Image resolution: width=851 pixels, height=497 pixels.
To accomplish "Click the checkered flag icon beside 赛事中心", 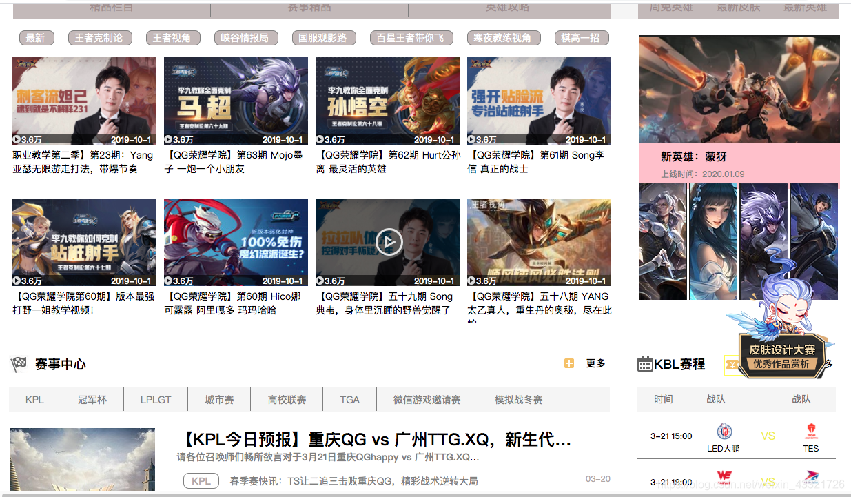I will pyautogui.click(x=19, y=364).
